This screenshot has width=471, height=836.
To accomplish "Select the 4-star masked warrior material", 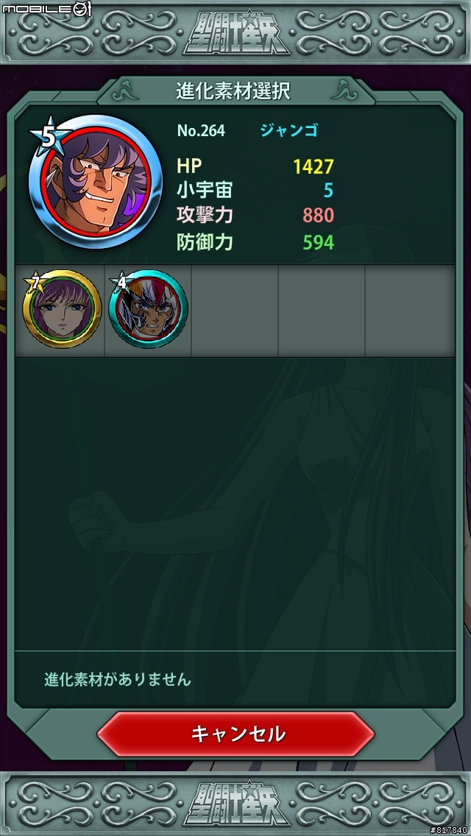I will click(148, 309).
